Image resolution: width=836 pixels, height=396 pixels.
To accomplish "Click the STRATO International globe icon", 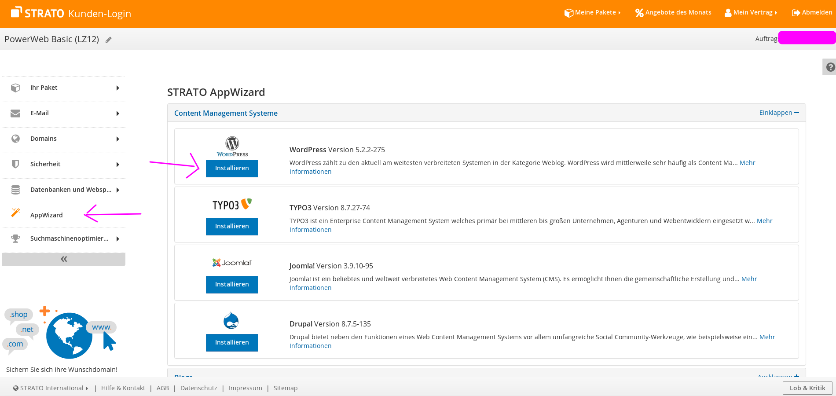I will point(16,388).
